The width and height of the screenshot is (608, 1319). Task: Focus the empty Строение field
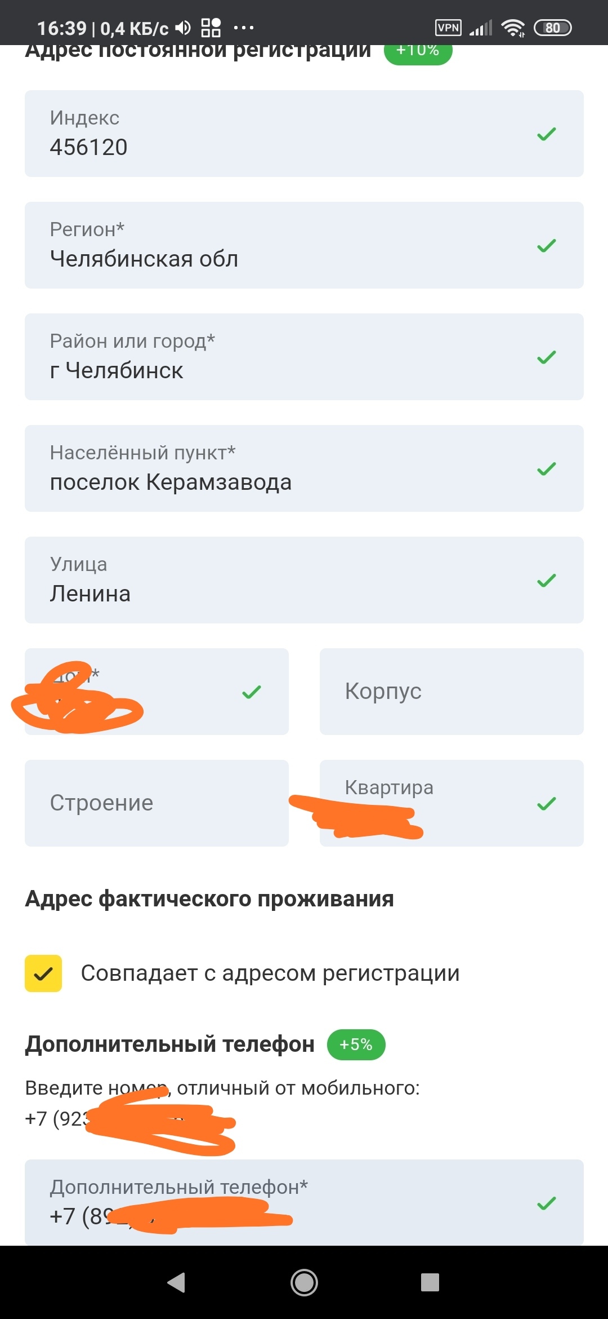(157, 803)
